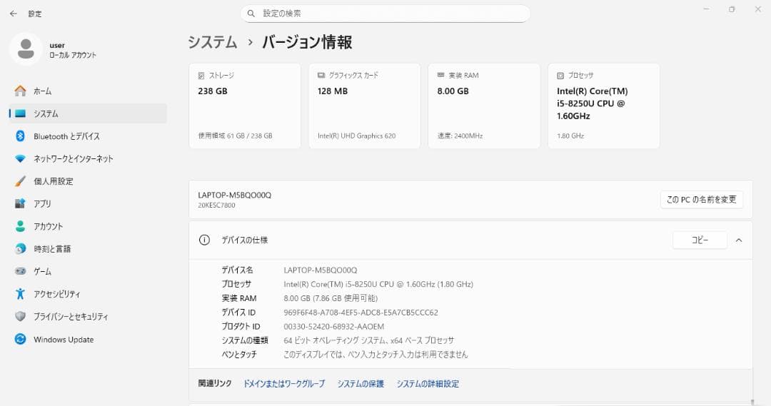771x406 pixels.
Task: Click the システムの種類 value text
Action: pyautogui.click(x=369, y=340)
